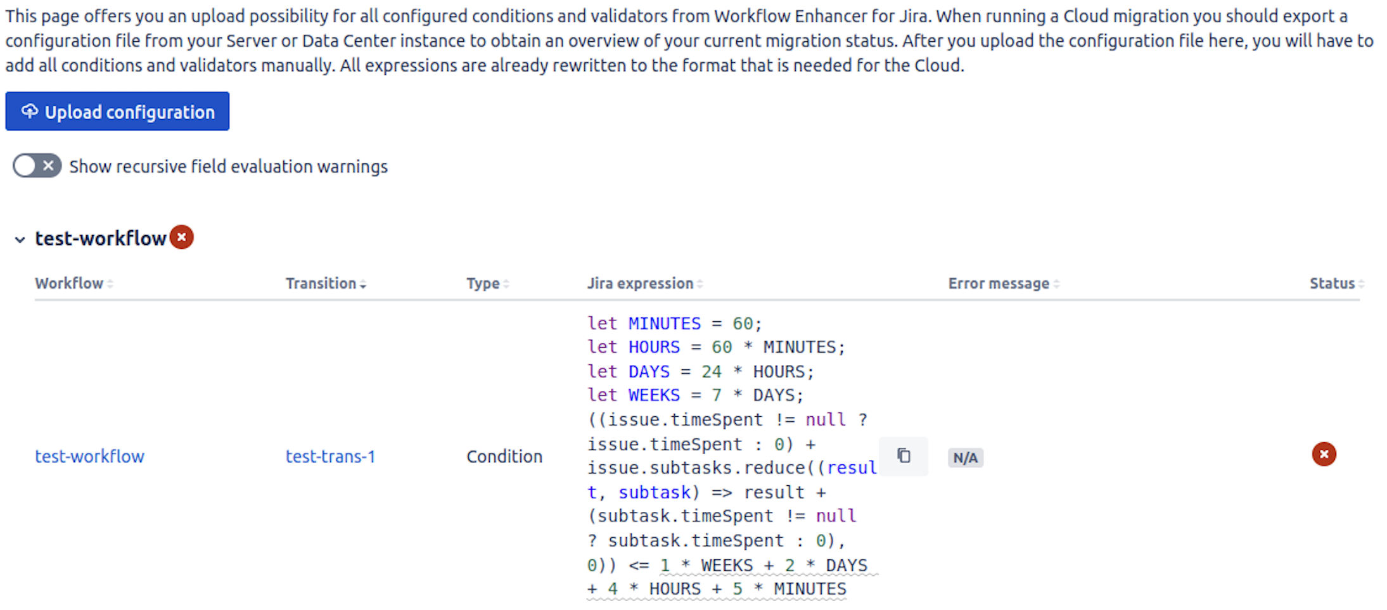This screenshot has height=610, width=1387.
Task: Click the upload cloud icon inside the button
Action: [29, 111]
